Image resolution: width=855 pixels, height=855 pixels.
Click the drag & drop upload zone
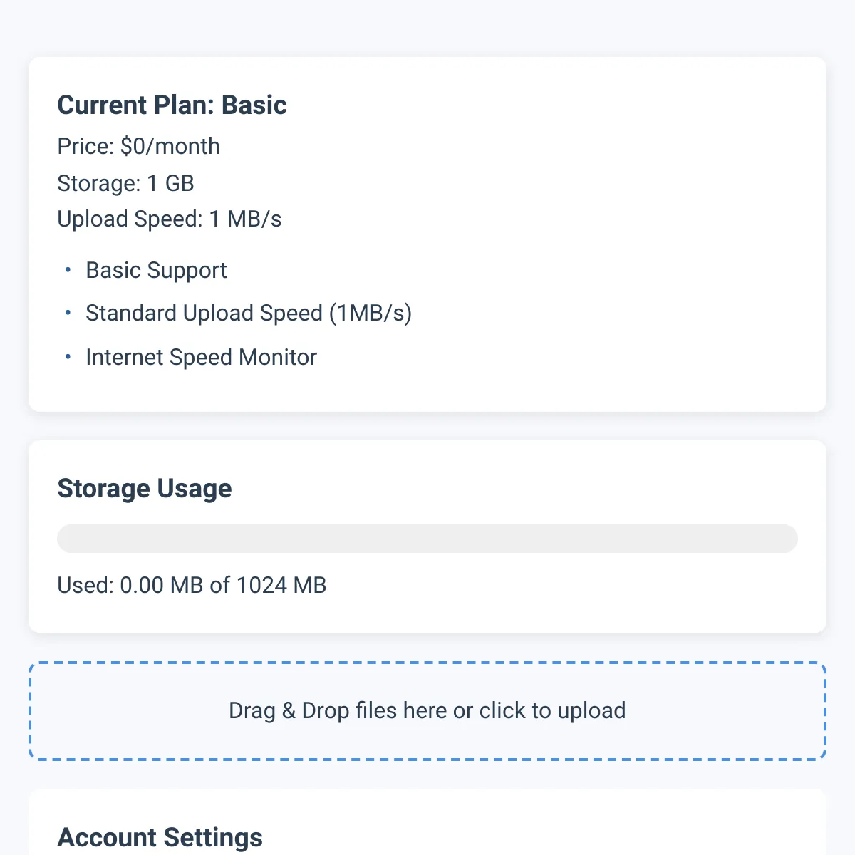tap(427, 711)
